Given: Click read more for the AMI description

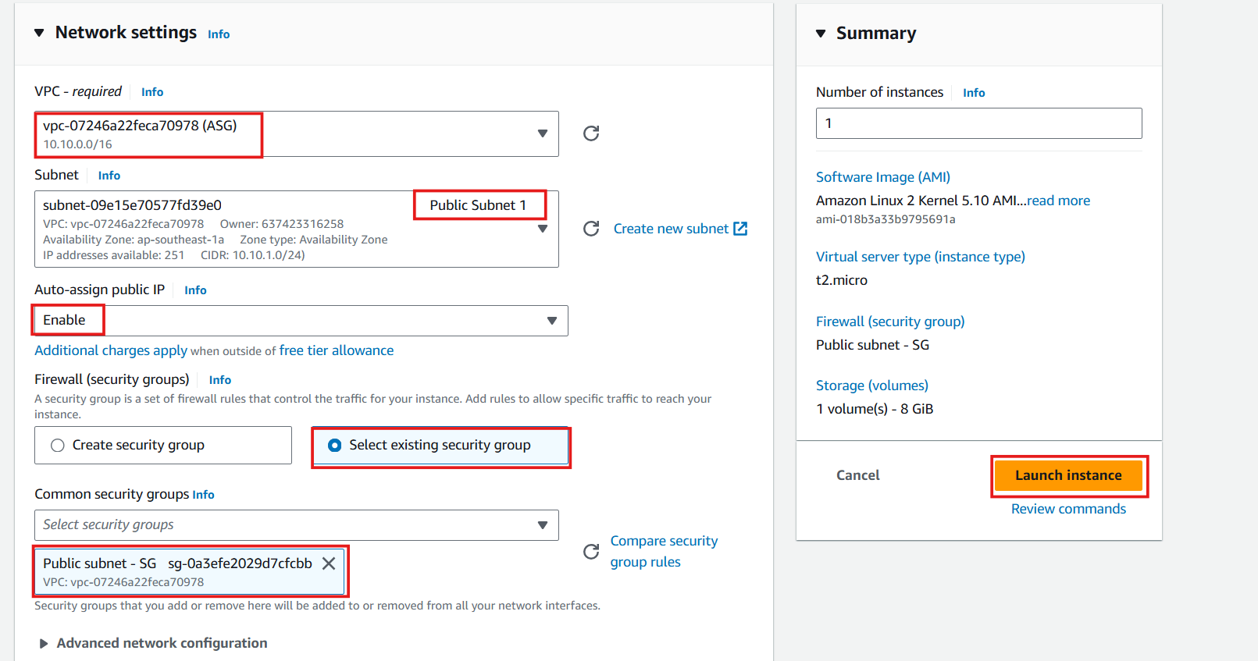Looking at the screenshot, I should [1059, 201].
